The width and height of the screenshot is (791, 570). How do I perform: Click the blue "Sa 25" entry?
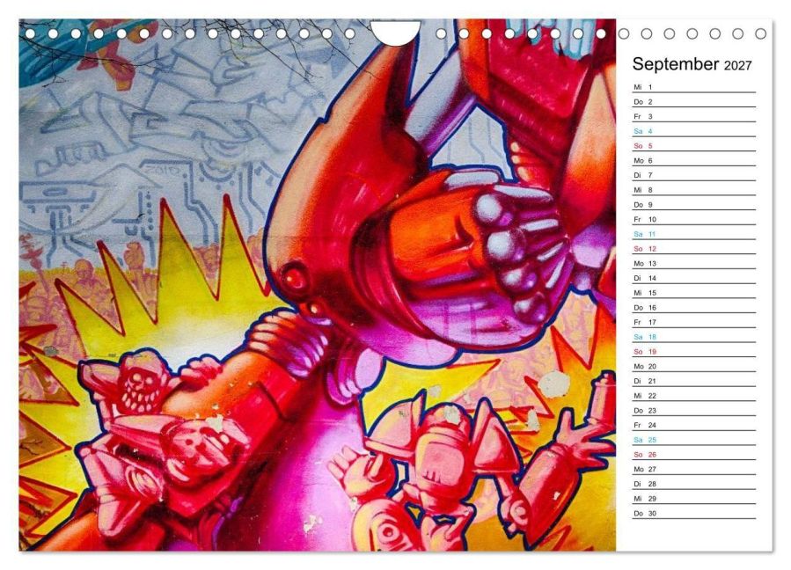tap(694, 439)
